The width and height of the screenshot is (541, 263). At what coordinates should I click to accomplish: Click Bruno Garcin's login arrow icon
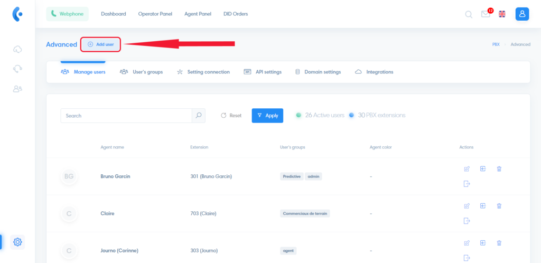pos(483,168)
